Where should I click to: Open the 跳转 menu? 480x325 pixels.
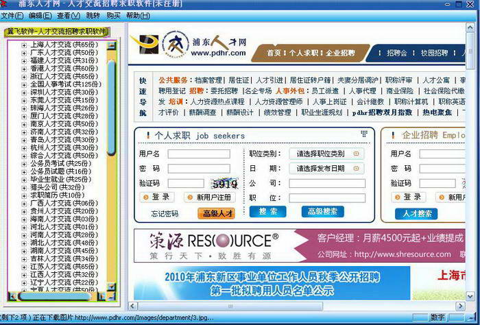click(x=93, y=15)
